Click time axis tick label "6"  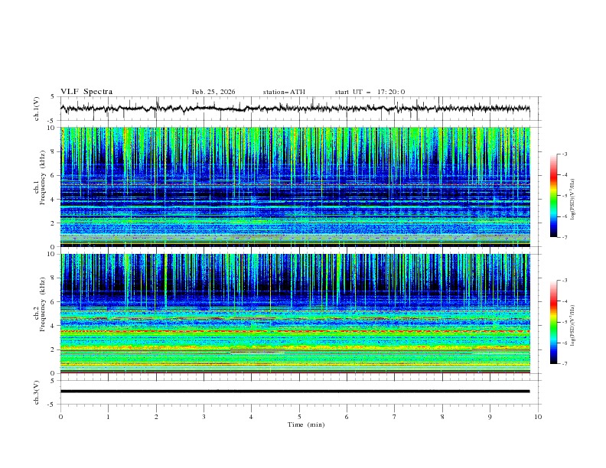pos(347,417)
